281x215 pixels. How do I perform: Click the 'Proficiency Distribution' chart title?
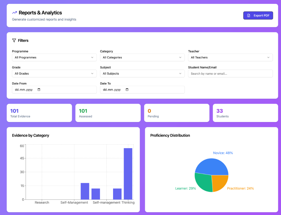(x=170, y=135)
